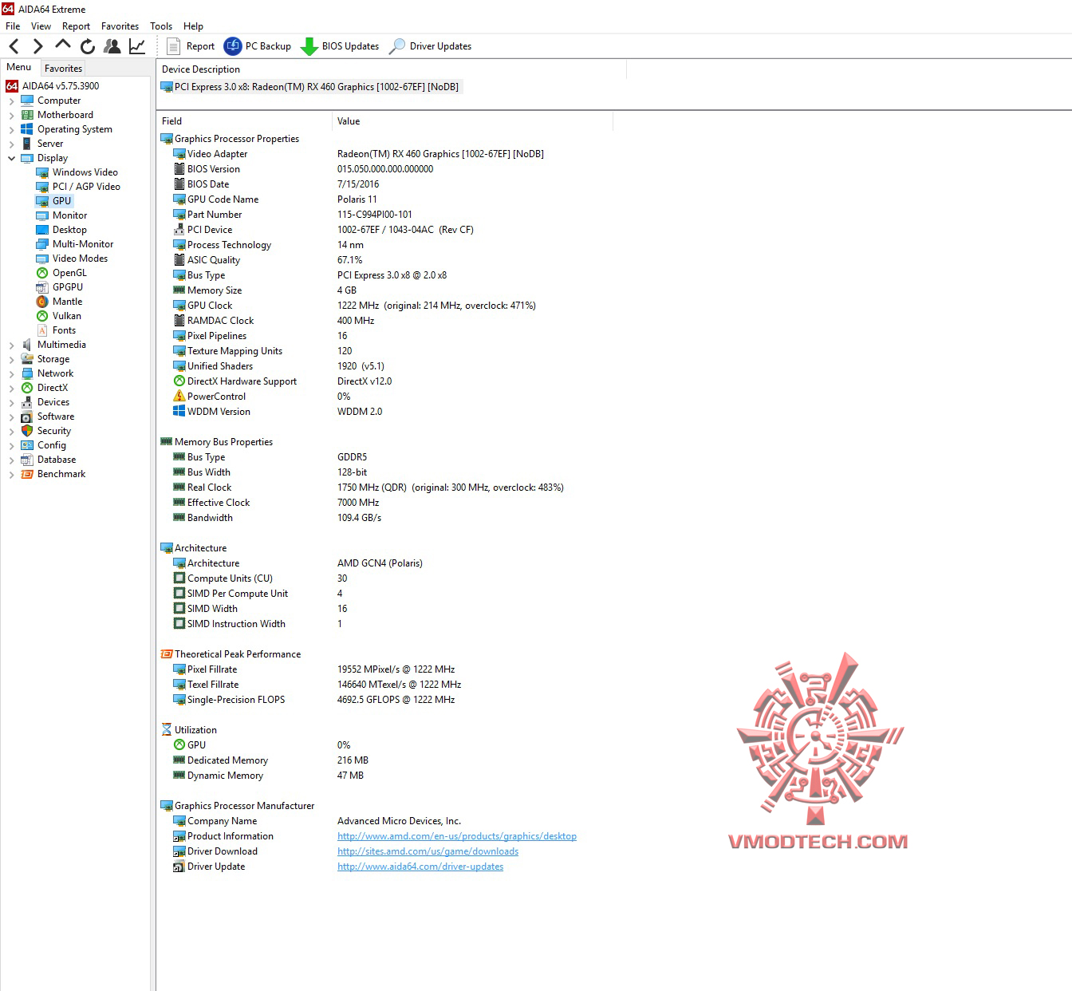This screenshot has height=991, width=1072.
Task: Click the Security shield icon
Action: coord(27,431)
